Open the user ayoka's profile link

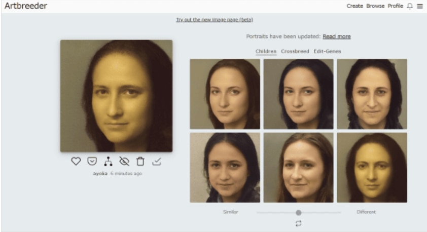click(x=100, y=174)
